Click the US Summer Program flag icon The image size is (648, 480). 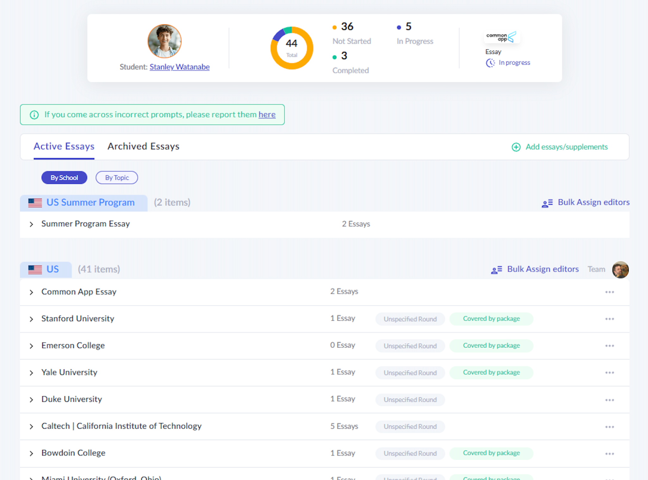click(x=35, y=203)
